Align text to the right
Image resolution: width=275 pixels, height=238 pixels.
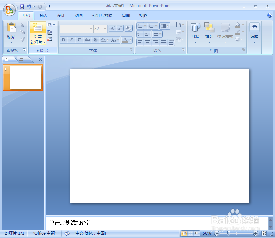click(x=156, y=42)
